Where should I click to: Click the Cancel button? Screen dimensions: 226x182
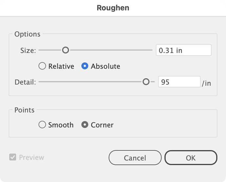135,158
